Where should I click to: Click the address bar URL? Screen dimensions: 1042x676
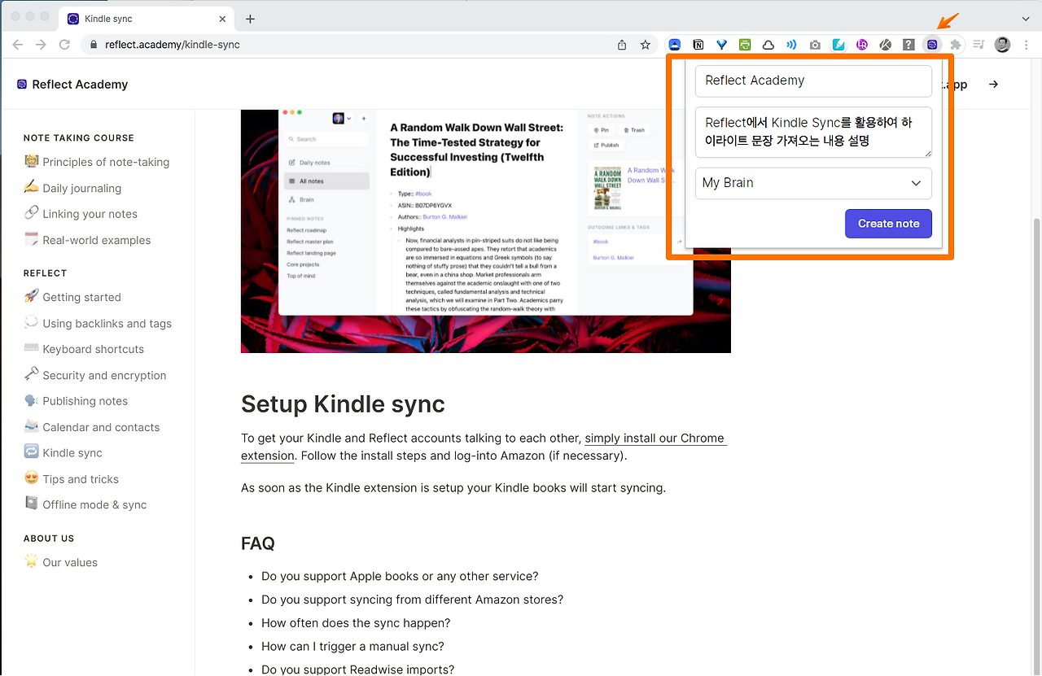coord(173,45)
